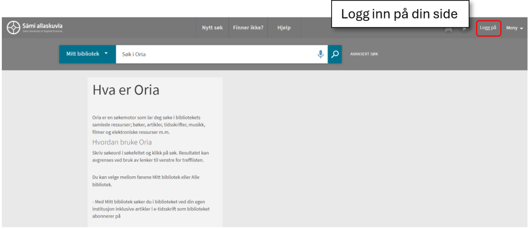Open the Nytt søk menu item

(x=212, y=28)
